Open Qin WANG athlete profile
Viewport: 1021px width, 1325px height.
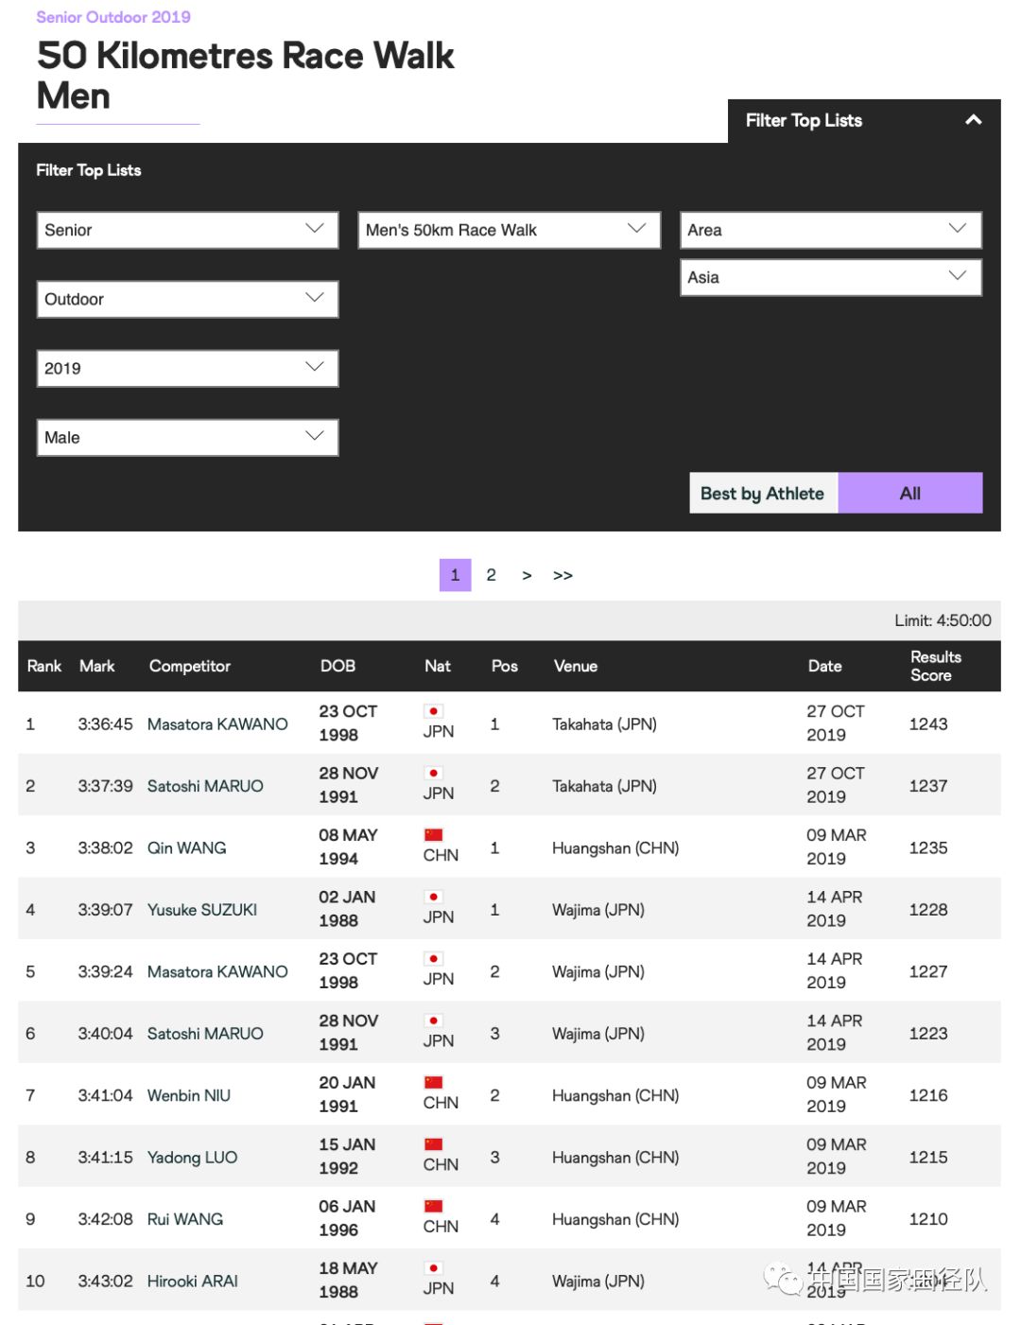(x=186, y=847)
